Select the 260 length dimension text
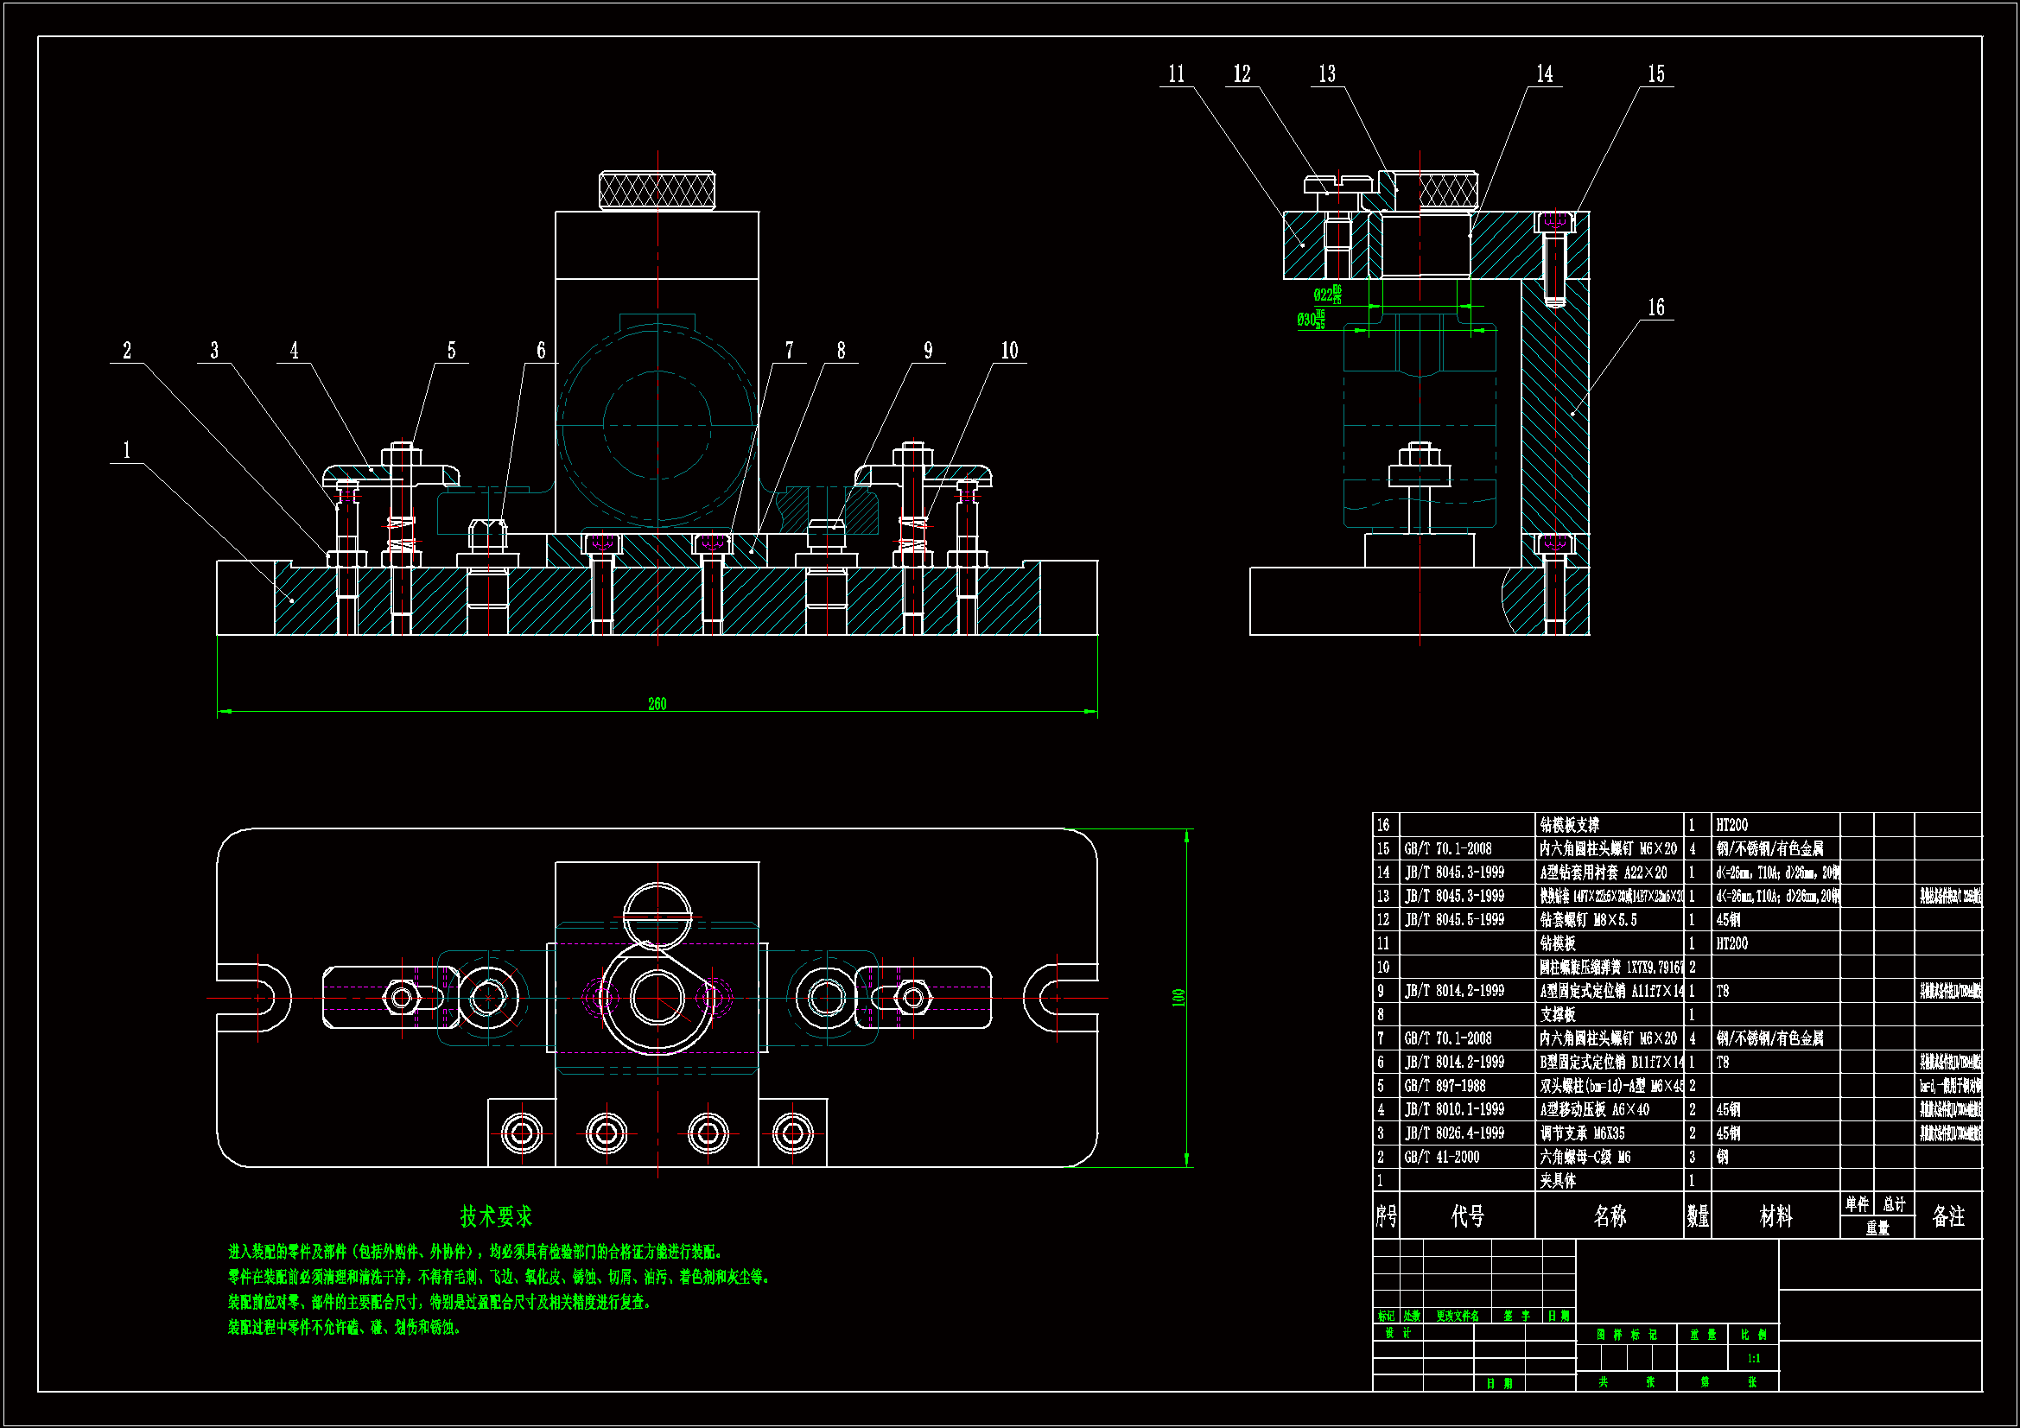This screenshot has width=2020, height=1428. [657, 704]
